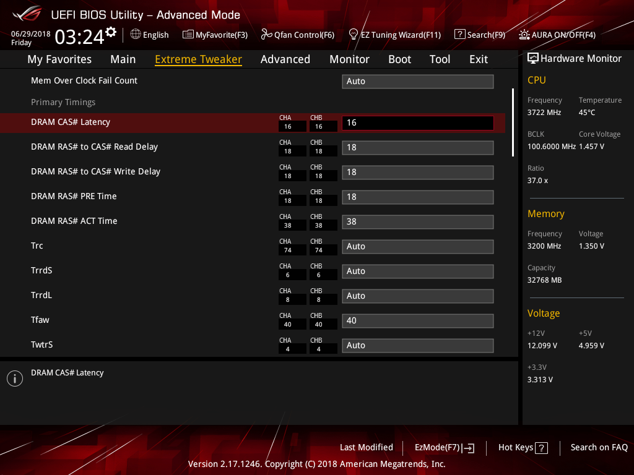The image size is (634, 475).
Task: Toggle AURA ON/OFF(F4)
Action: (x=557, y=35)
